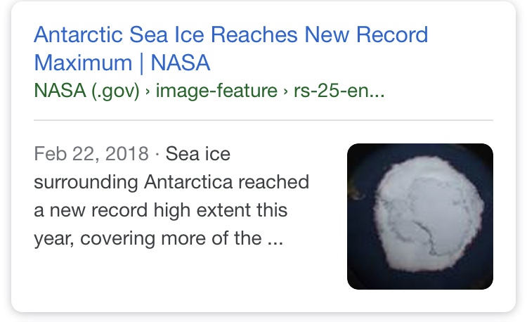Click the trailing ellipsis after covering more of the
This screenshot has height=322, width=527.
pyautogui.click(x=275, y=239)
